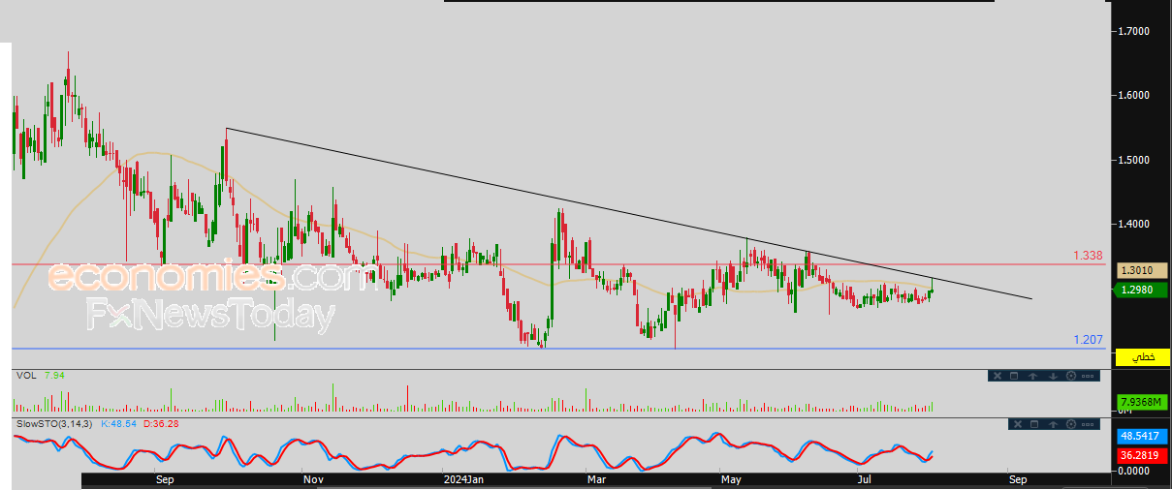Open SlowSTO panel settings gear
The height and width of the screenshot is (490, 1172).
point(1069,424)
